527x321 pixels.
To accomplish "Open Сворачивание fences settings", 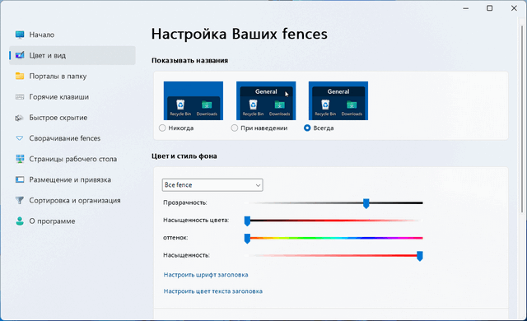I will 72,138.
